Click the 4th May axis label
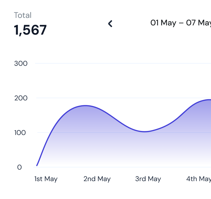 click(x=198, y=179)
